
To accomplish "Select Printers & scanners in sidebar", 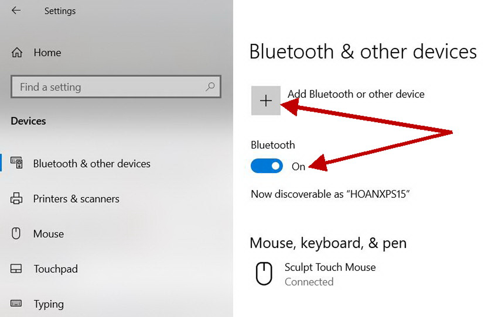I will pyautogui.click(x=76, y=199).
